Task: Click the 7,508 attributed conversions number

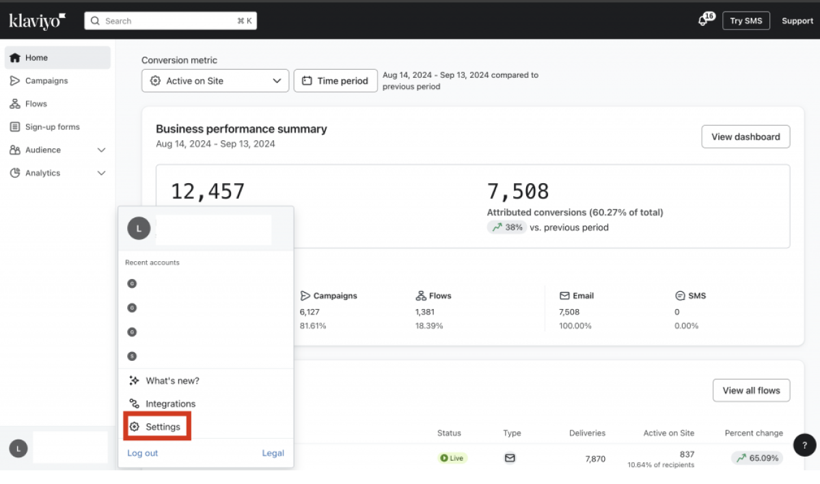Action: click(x=518, y=191)
